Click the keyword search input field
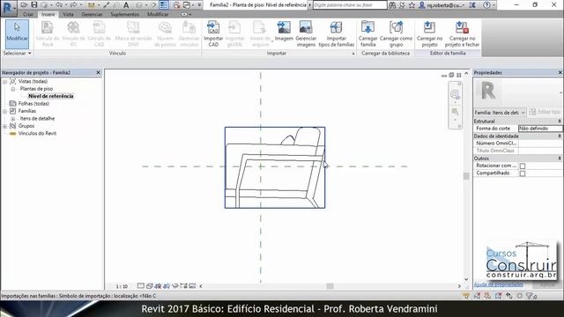The image size is (564, 317). pyautogui.click(x=350, y=5)
